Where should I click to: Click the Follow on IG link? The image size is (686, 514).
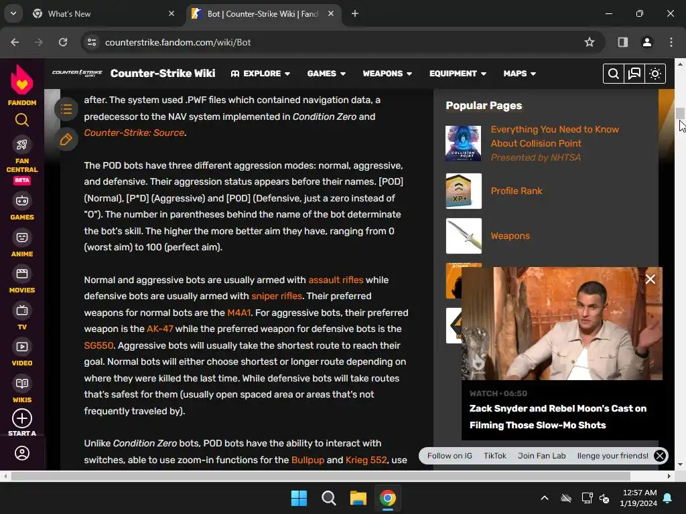click(450, 455)
